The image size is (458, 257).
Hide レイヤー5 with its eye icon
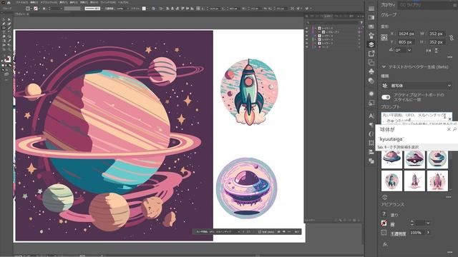(307, 29)
